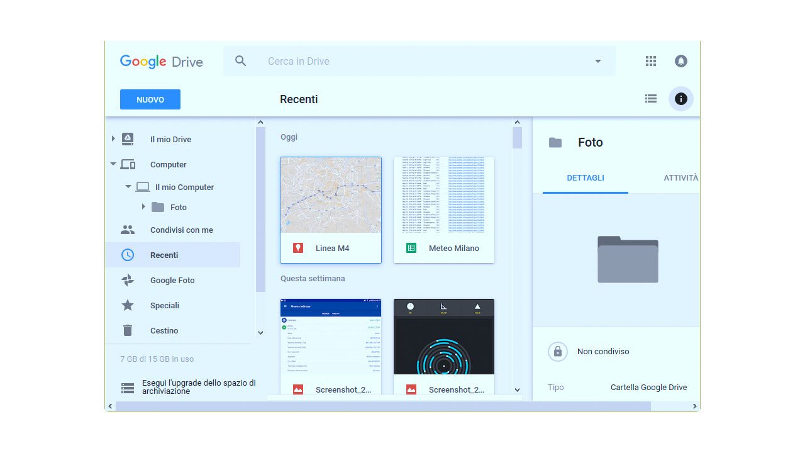Click storage upgrade link
The width and height of the screenshot is (805, 453).
(x=198, y=387)
